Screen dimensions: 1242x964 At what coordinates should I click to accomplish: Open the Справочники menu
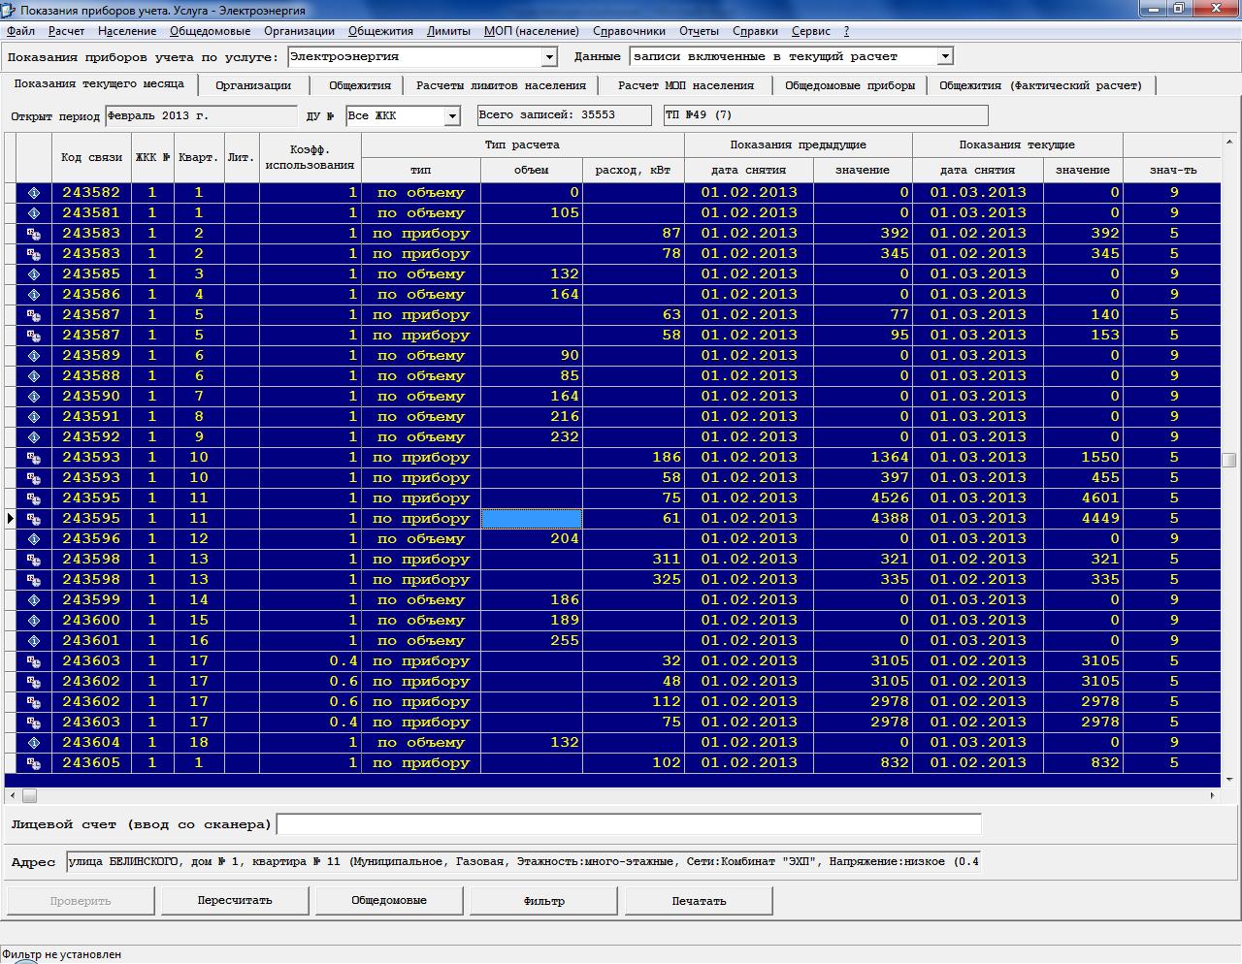(629, 31)
